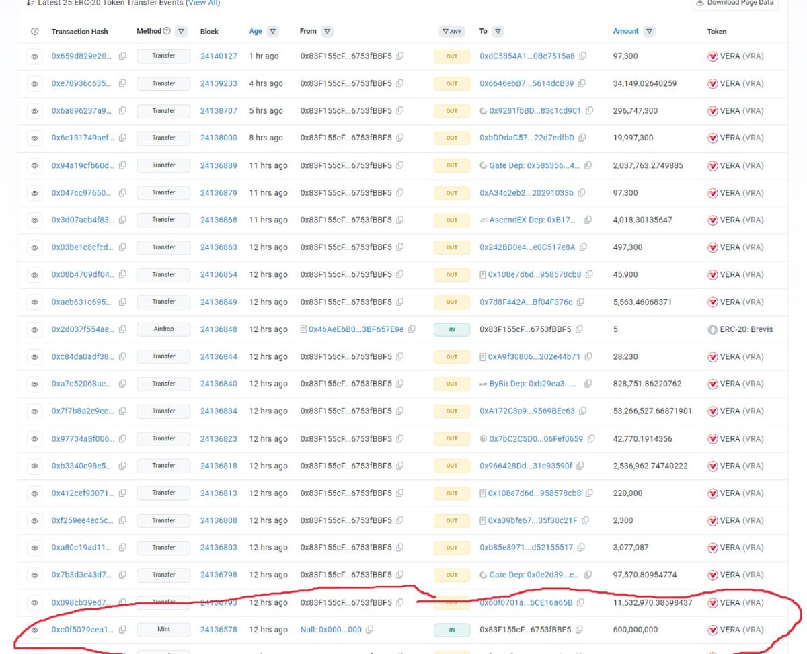The height and width of the screenshot is (654, 807).
Task: Open recipient 0xa39bfe67...35f30c21F contract
Action: click(x=533, y=520)
